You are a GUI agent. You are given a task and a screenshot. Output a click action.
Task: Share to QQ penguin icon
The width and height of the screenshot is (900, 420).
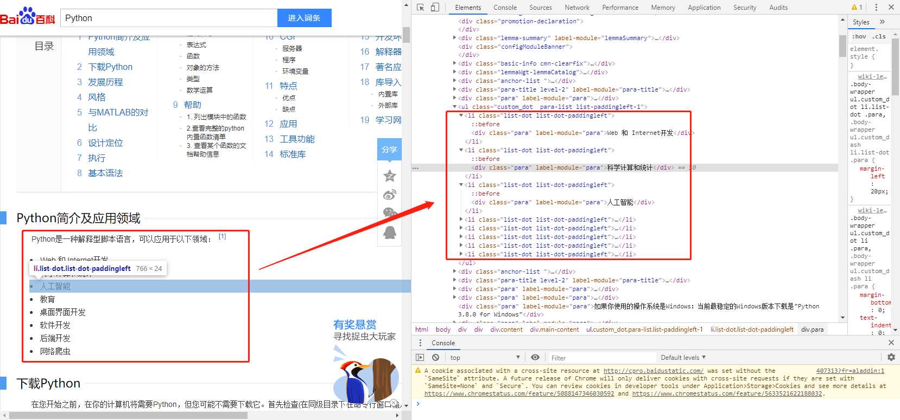point(389,232)
